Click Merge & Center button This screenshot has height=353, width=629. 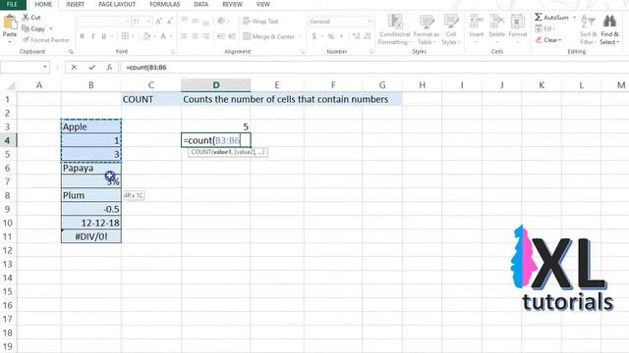(268, 36)
